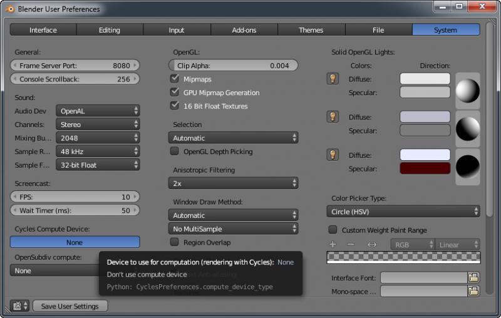The image size is (501, 318).
Task: Increase Wait Timer with right arrow
Action: [135, 210]
